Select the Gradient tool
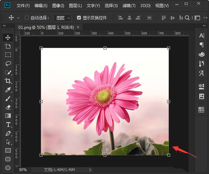The width and height of the screenshot is (209, 174). click(8, 116)
